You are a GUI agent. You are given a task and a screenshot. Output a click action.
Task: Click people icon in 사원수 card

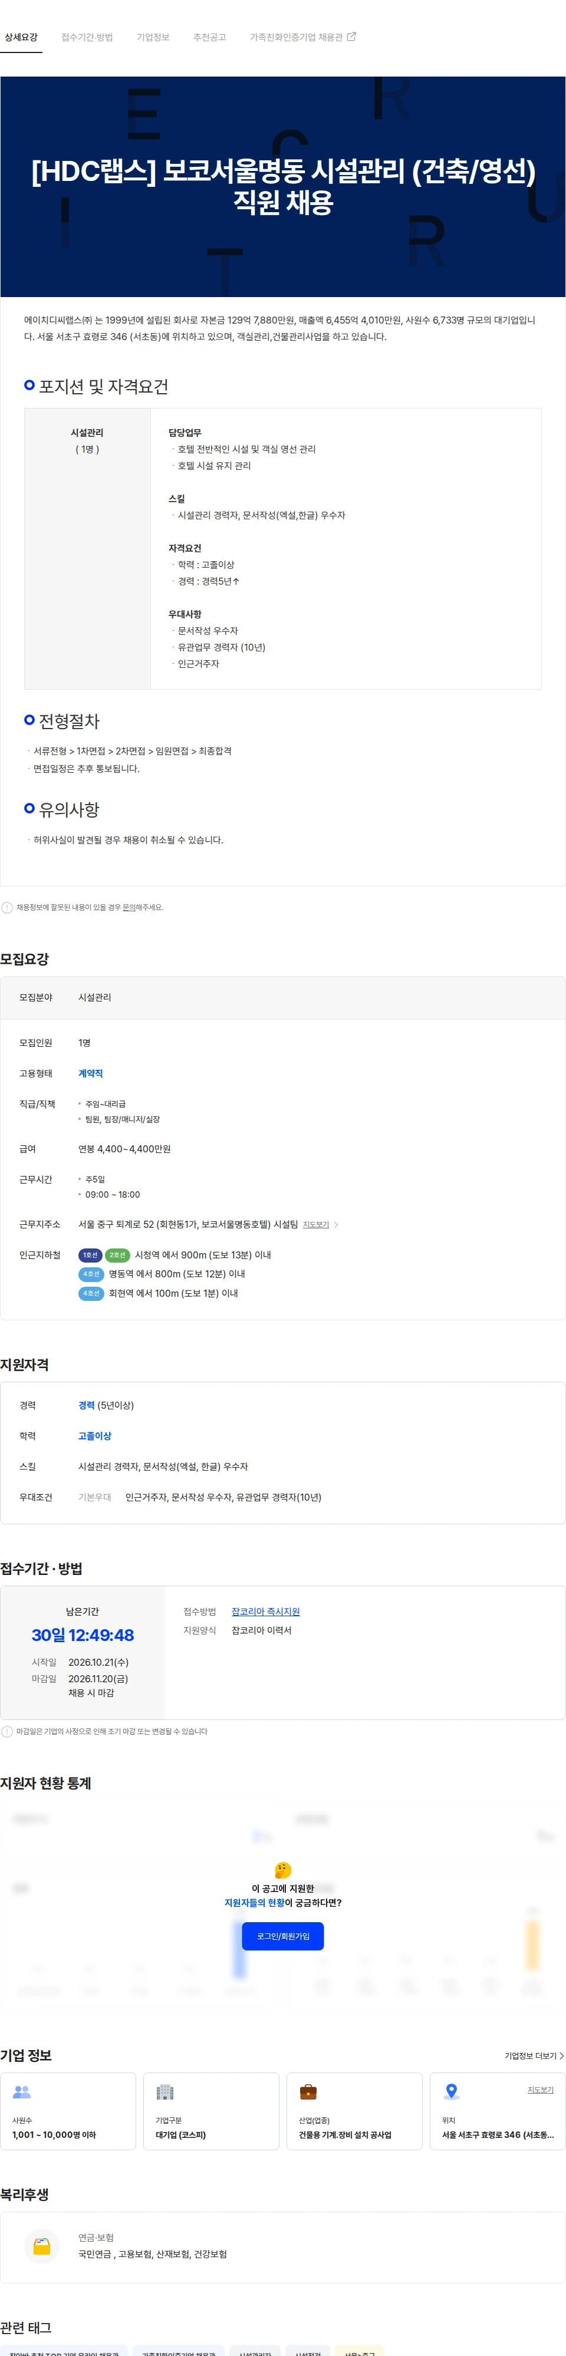coord(22,2092)
